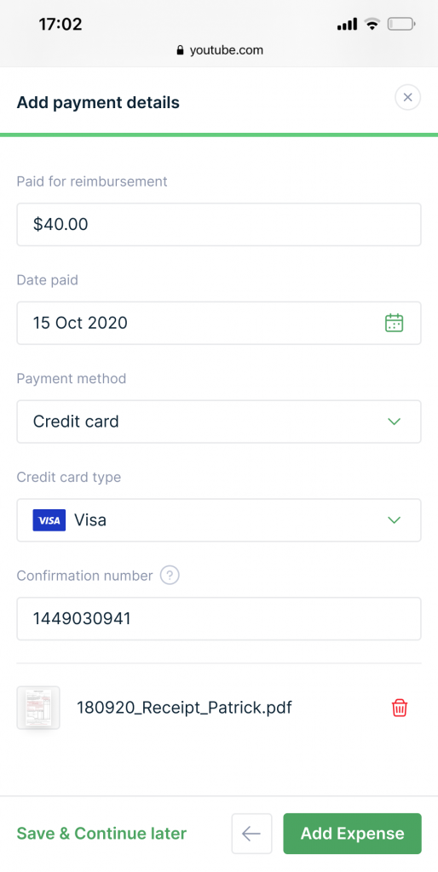Screen dimensions: 438x872
Task: Go back using the left arrow button
Action: (251, 833)
